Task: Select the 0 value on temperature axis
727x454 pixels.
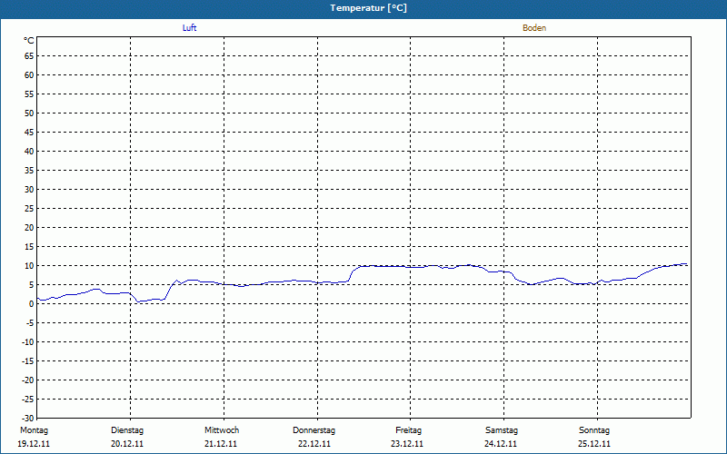Action: 31,304
